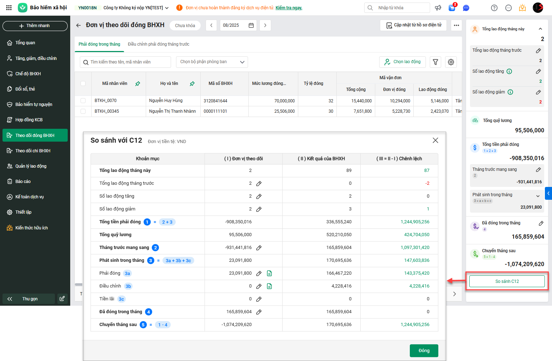This screenshot has width=552, height=361.
Task: Click the Đóng button
Action: [424, 351]
